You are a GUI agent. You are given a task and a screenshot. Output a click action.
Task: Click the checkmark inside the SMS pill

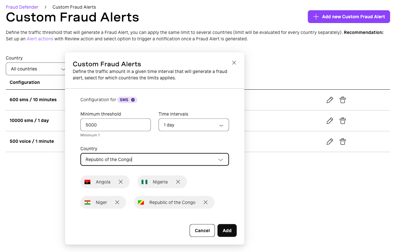click(x=132, y=100)
